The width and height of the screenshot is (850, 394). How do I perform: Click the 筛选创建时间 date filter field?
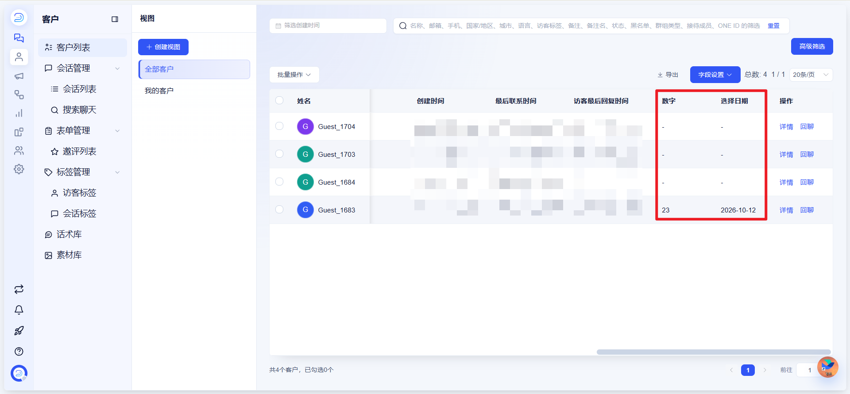pos(328,26)
